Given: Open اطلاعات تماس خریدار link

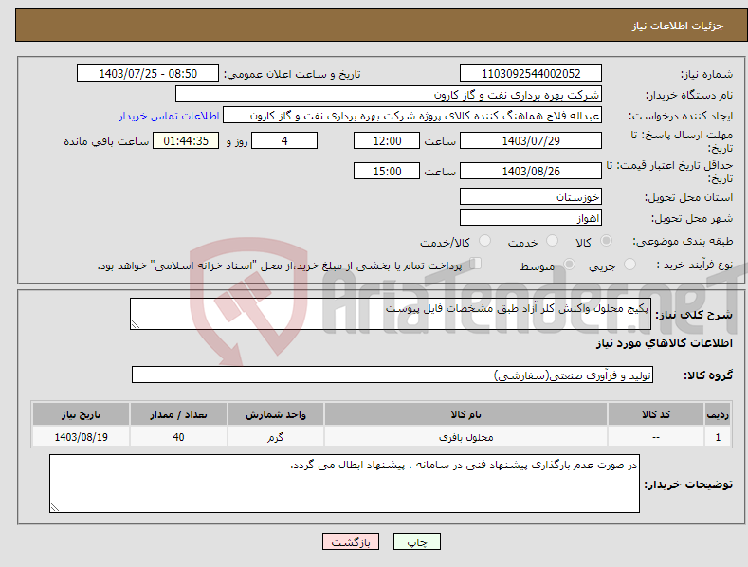Looking at the screenshot, I should click(169, 116).
